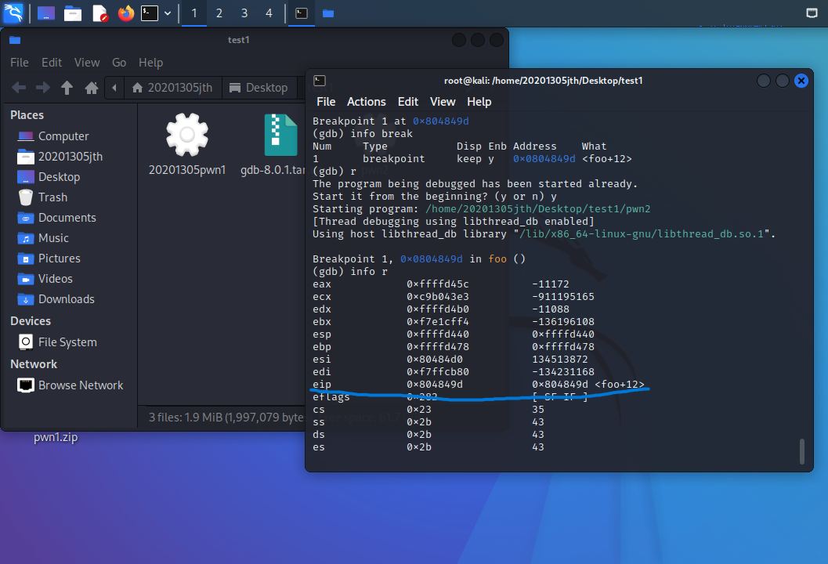Viewport: 828px width, 564px height.
Task: Select the 20201305jth path bar button
Action: (x=172, y=88)
